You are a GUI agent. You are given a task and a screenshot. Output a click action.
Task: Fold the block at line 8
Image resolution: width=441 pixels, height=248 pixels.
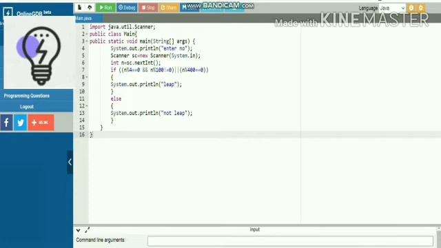(87, 77)
